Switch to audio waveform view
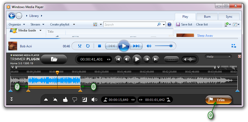This screenshot has height=122, width=248. click(189, 59)
